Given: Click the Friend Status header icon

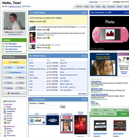Looking at the screenshot, I should click(x=31, y=12).
